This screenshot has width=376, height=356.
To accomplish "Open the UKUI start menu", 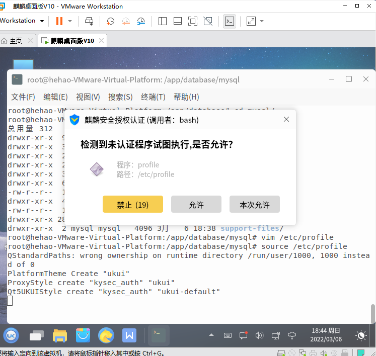I will (x=11, y=335).
